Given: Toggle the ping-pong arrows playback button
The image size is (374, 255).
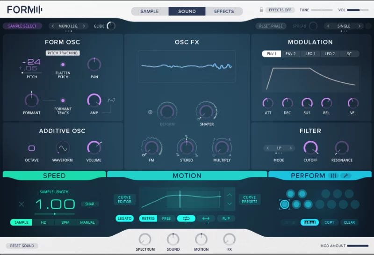Looking at the screenshot, I should click(x=206, y=219).
